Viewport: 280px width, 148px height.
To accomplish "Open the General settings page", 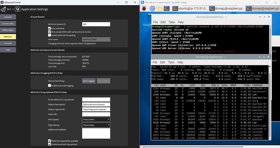I will [x=8, y=17].
